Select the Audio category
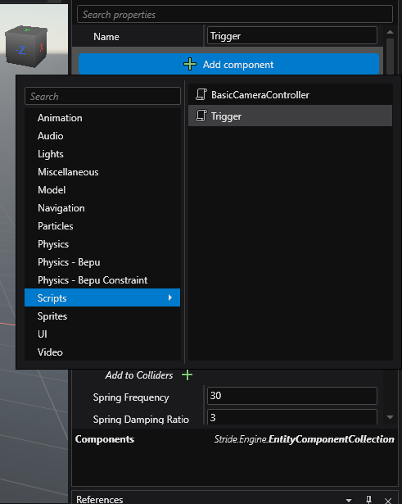This screenshot has height=504, width=402. (102, 136)
